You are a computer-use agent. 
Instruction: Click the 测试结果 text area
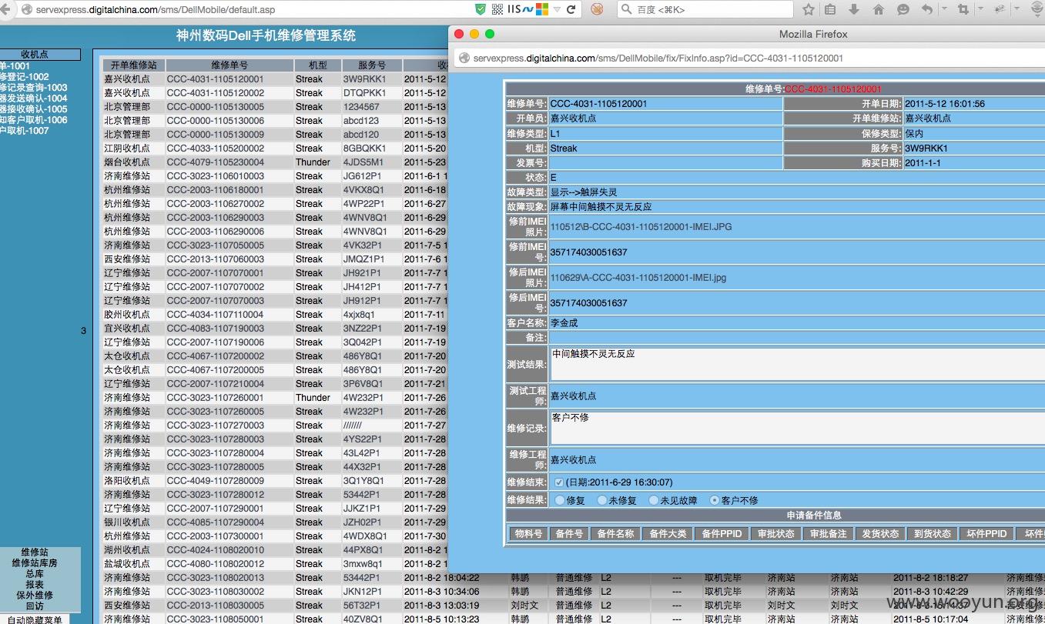(x=797, y=364)
